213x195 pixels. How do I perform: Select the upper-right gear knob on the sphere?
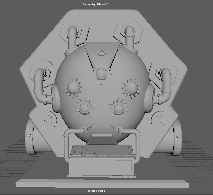click(x=132, y=88)
